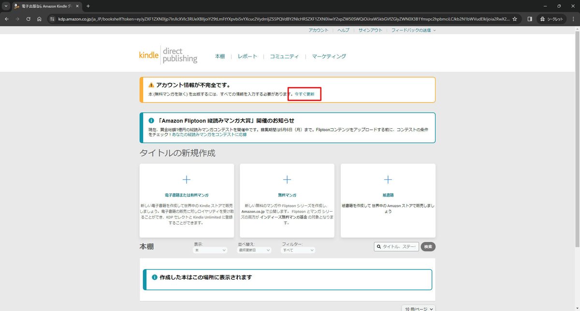Click the site info icon in address bar
580x311 pixels.
coord(52,19)
